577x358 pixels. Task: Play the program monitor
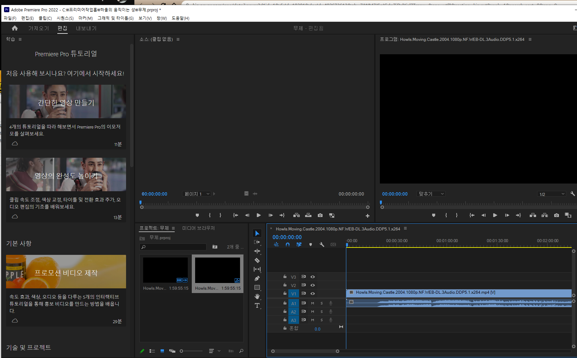(495, 215)
